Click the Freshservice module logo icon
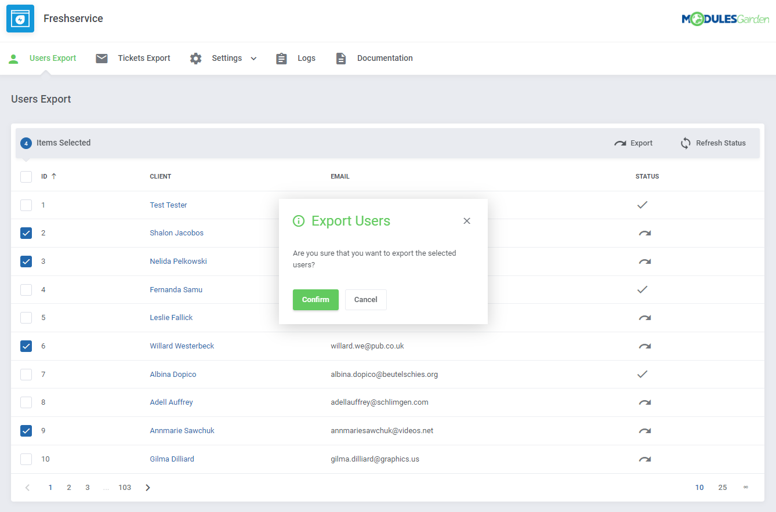This screenshot has width=776, height=512. [x=20, y=19]
